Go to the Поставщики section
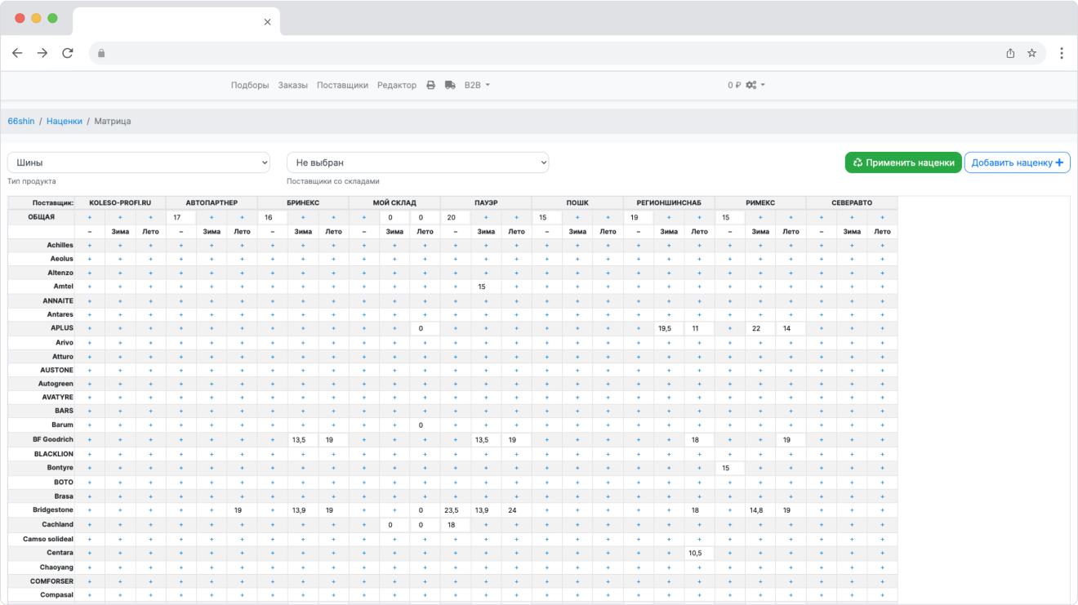 342,85
